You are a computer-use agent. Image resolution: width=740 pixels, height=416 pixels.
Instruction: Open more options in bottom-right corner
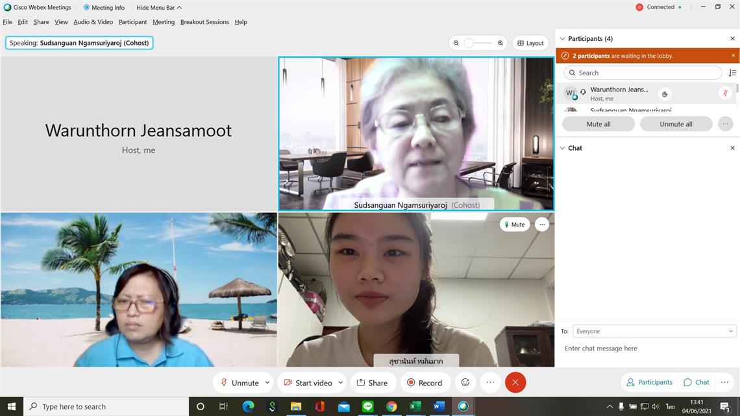(724, 382)
